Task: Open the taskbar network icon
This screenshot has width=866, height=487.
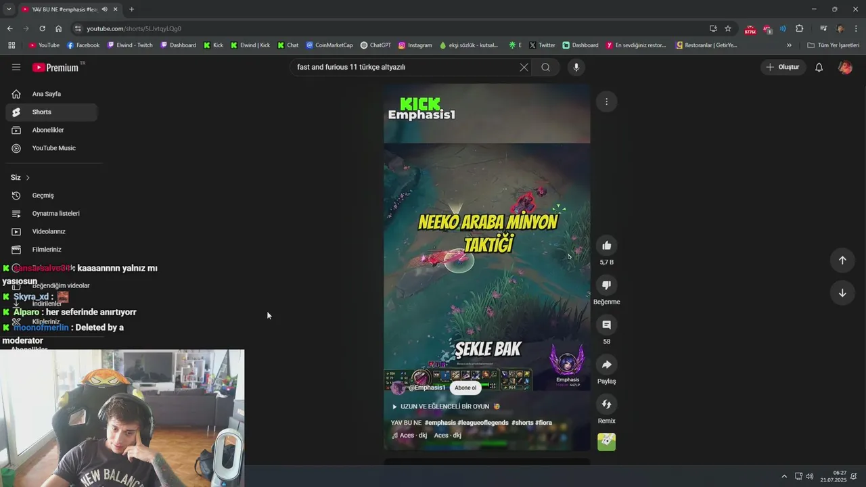Action: coord(798,476)
